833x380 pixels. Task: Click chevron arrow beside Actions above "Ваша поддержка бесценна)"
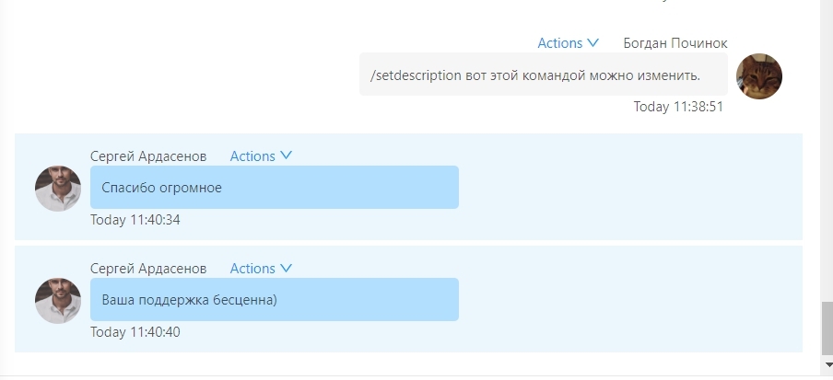(286, 269)
